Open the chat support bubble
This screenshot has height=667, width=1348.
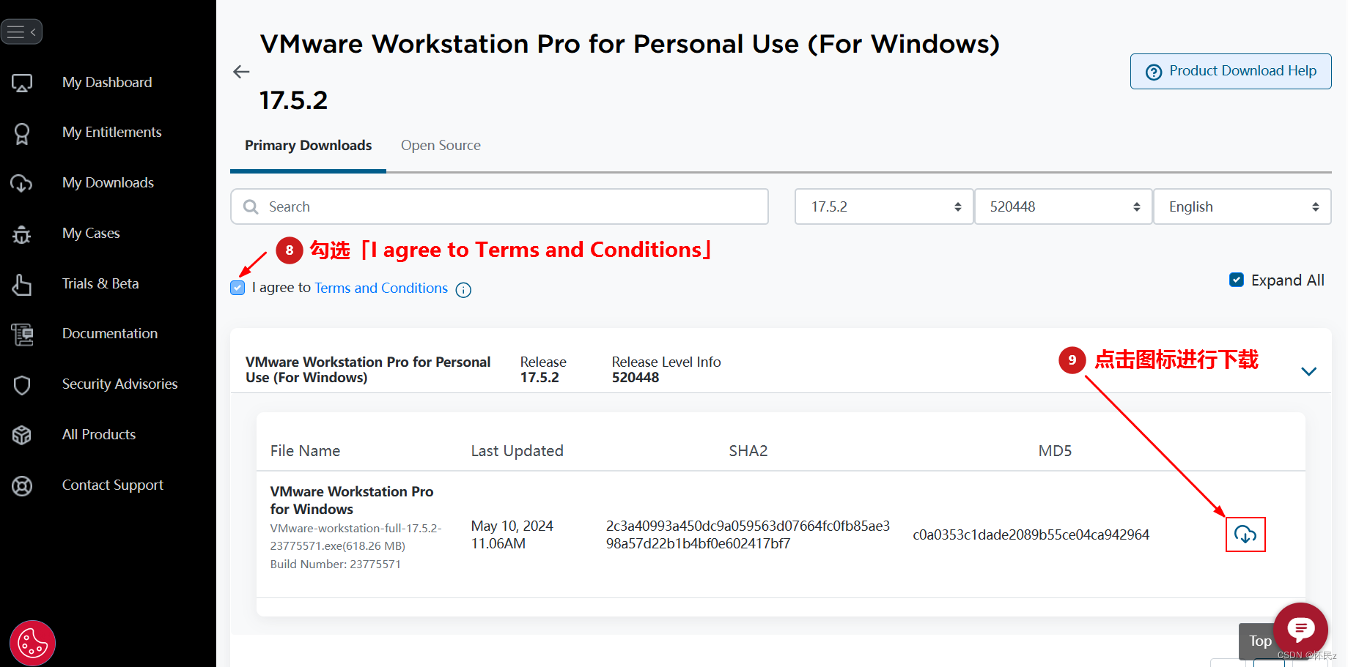pyautogui.click(x=1300, y=628)
